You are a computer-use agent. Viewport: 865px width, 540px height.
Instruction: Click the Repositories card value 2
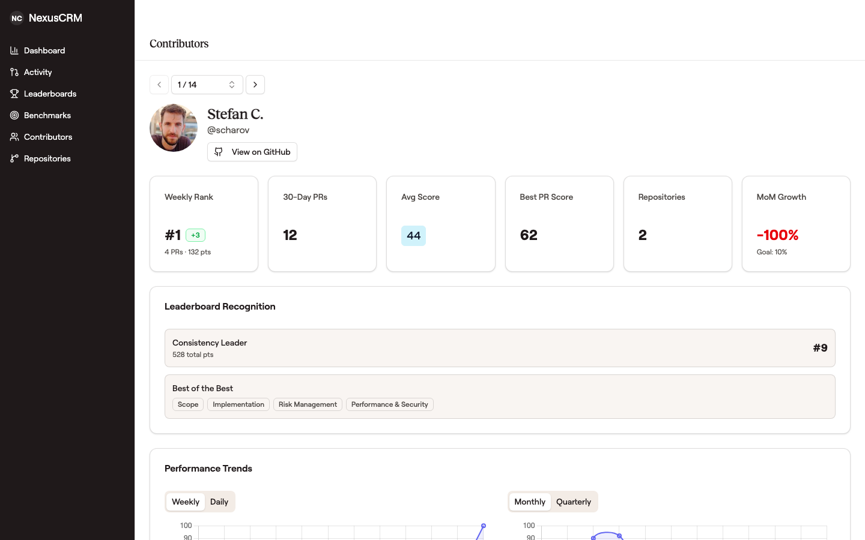click(x=643, y=235)
